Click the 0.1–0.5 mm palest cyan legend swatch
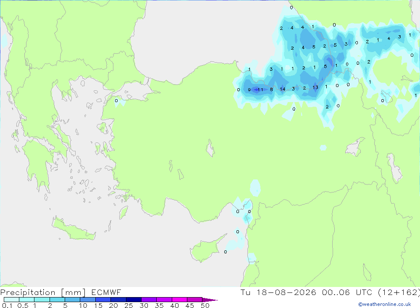The image size is (420, 308). click(11, 300)
